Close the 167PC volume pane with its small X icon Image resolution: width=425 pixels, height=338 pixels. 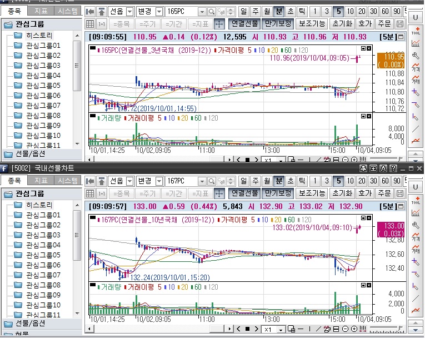pyautogui.click(x=369, y=285)
